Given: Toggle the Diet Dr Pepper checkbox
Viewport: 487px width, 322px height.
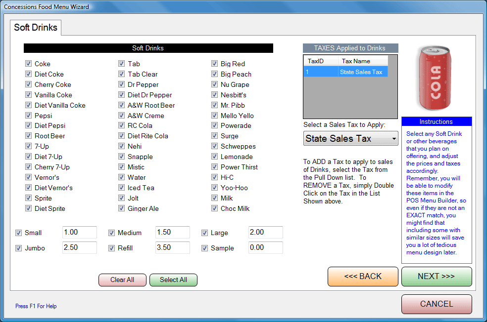Looking at the screenshot, I should pyautogui.click(x=121, y=94).
